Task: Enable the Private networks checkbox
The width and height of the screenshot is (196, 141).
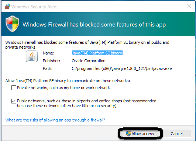Action: [14, 88]
